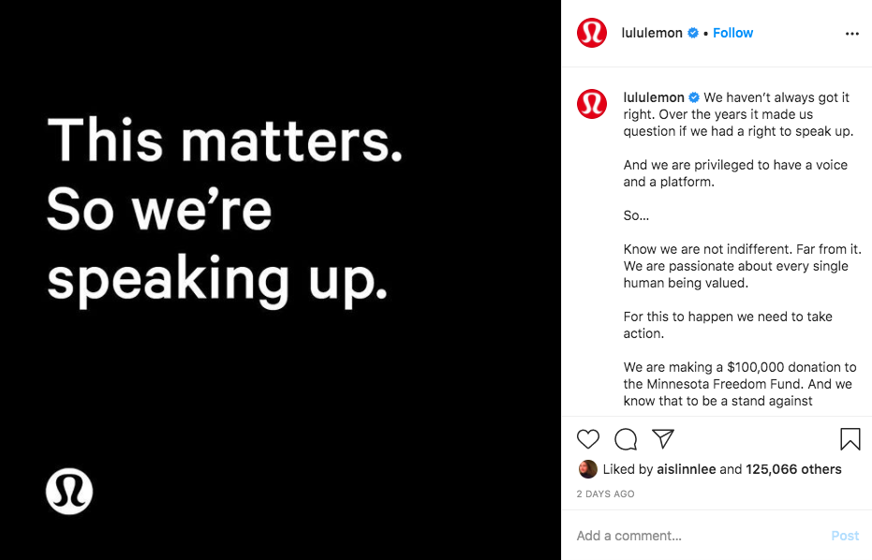Image resolution: width=872 pixels, height=560 pixels.
Task: Like the post with the heart icon
Action: coord(588,439)
